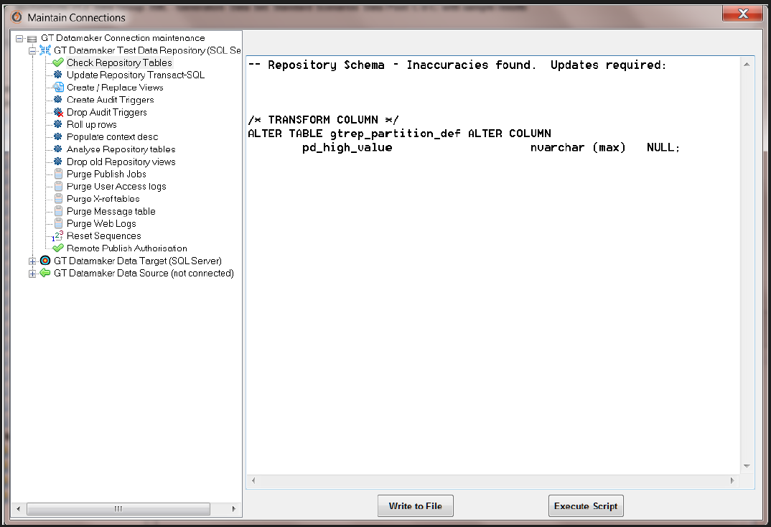Click the Write to File button
The width and height of the screenshot is (771, 527).
click(416, 506)
